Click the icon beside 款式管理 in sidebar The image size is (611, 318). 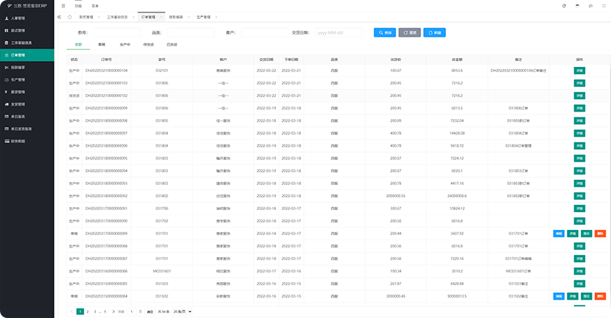pos(7,30)
